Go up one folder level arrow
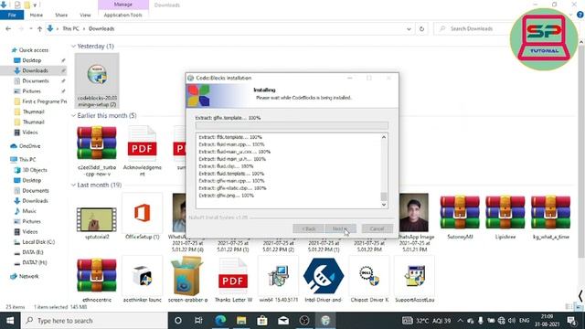The width and height of the screenshot is (585, 329). (39, 28)
